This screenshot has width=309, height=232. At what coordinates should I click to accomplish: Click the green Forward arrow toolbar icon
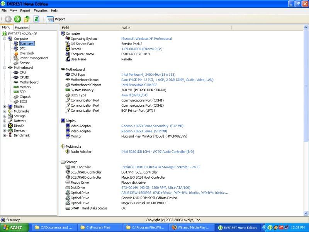17,19
